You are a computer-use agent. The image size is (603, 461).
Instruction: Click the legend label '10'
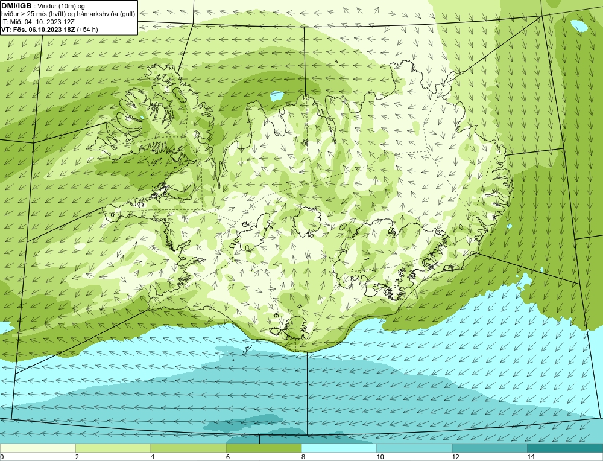coord(380,457)
